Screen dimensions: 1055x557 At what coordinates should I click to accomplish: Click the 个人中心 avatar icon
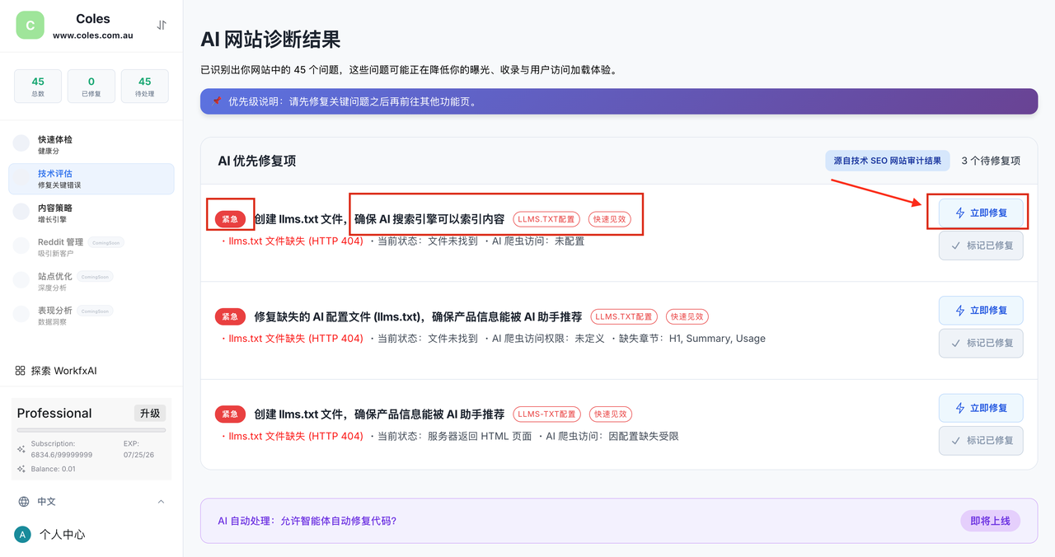22,535
